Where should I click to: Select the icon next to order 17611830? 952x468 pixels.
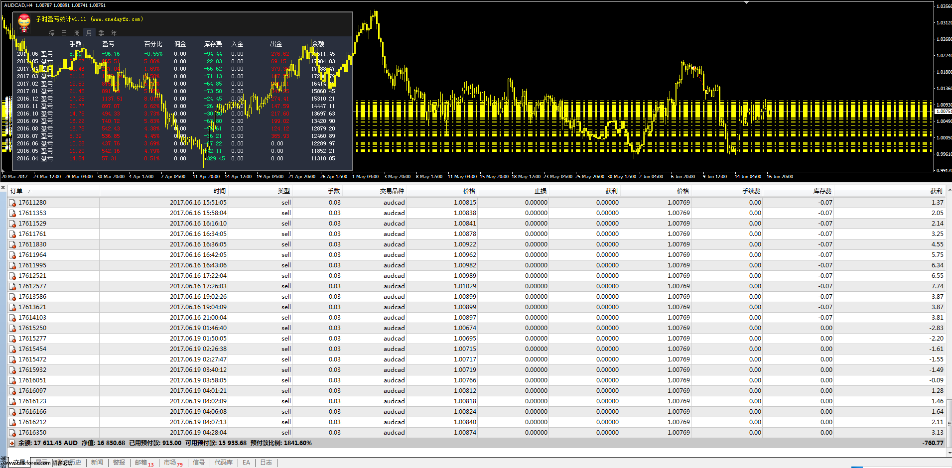point(12,244)
